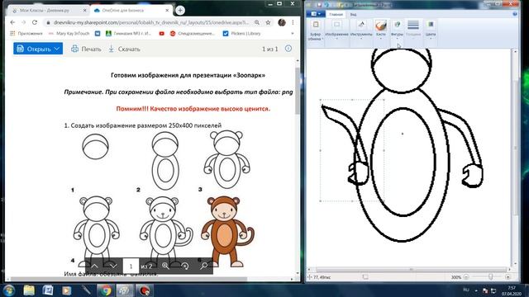Expand the Открыть dropdown arrow
The image size is (529, 297).
57,49
